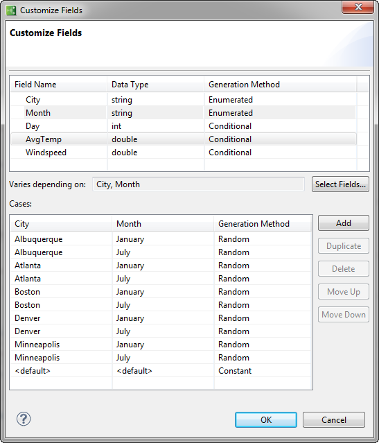This screenshot has width=379, height=443.
Task: Select the <default> Constant case row
Action: click(x=161, y=371)
